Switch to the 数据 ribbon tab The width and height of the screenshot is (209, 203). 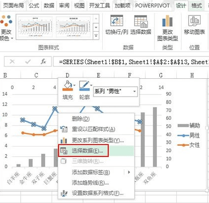click(x=49, y=5)
